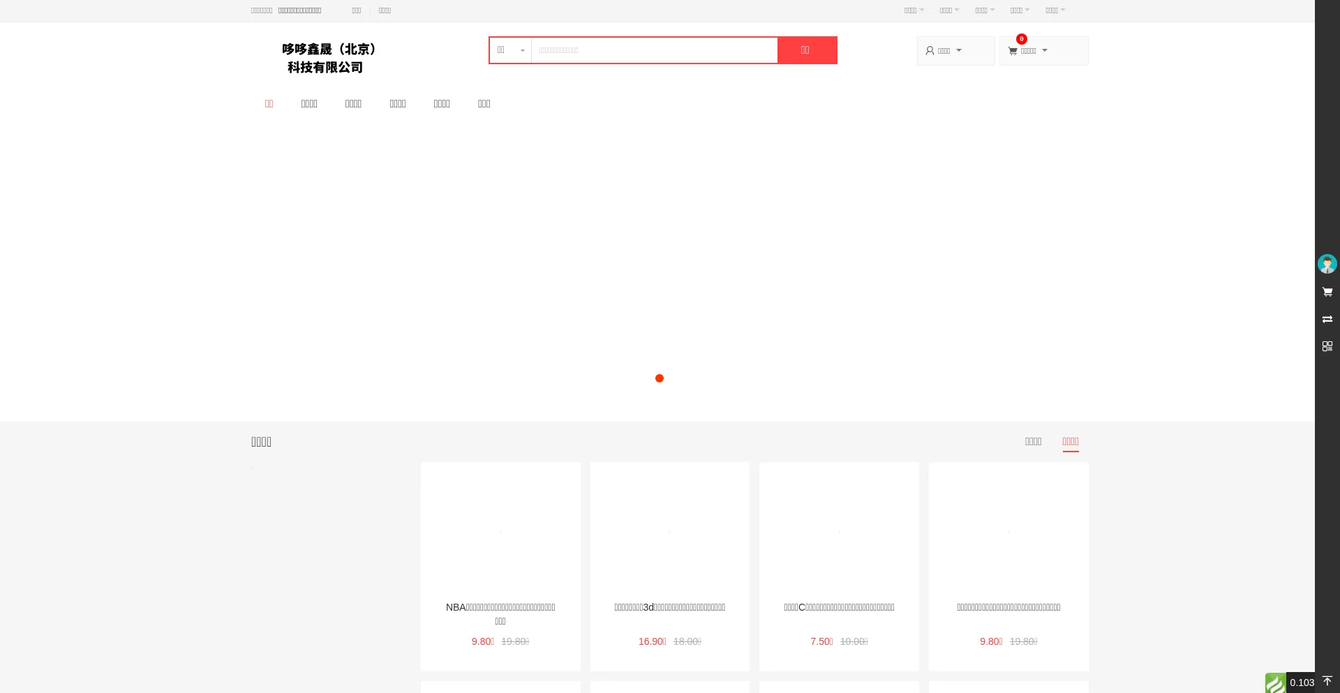Click the compare arrows icon in sidebar
The image size is (1340, 693).
(1327, 319)
